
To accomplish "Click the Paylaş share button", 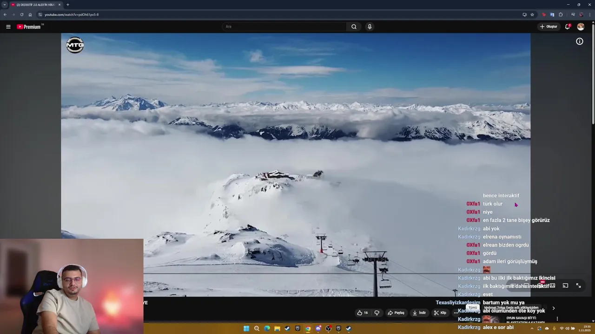I will click(x=396, y=313).
